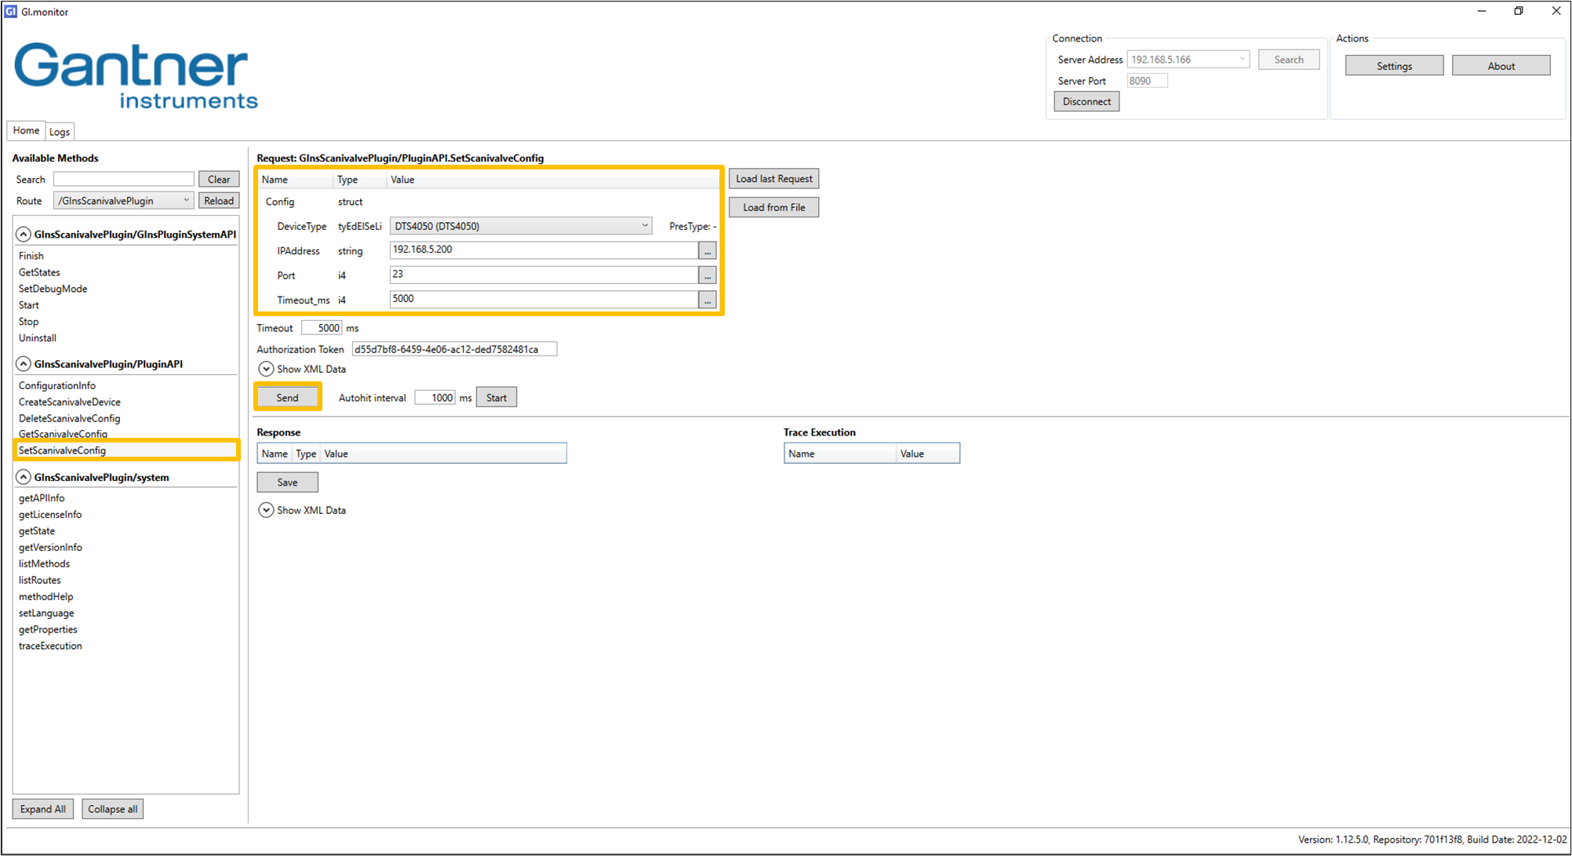Open the IPAddress value browse dialog via ellipsis

pos(707,250)
